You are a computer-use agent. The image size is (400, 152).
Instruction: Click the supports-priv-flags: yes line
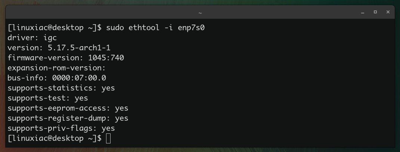(61, 128)
